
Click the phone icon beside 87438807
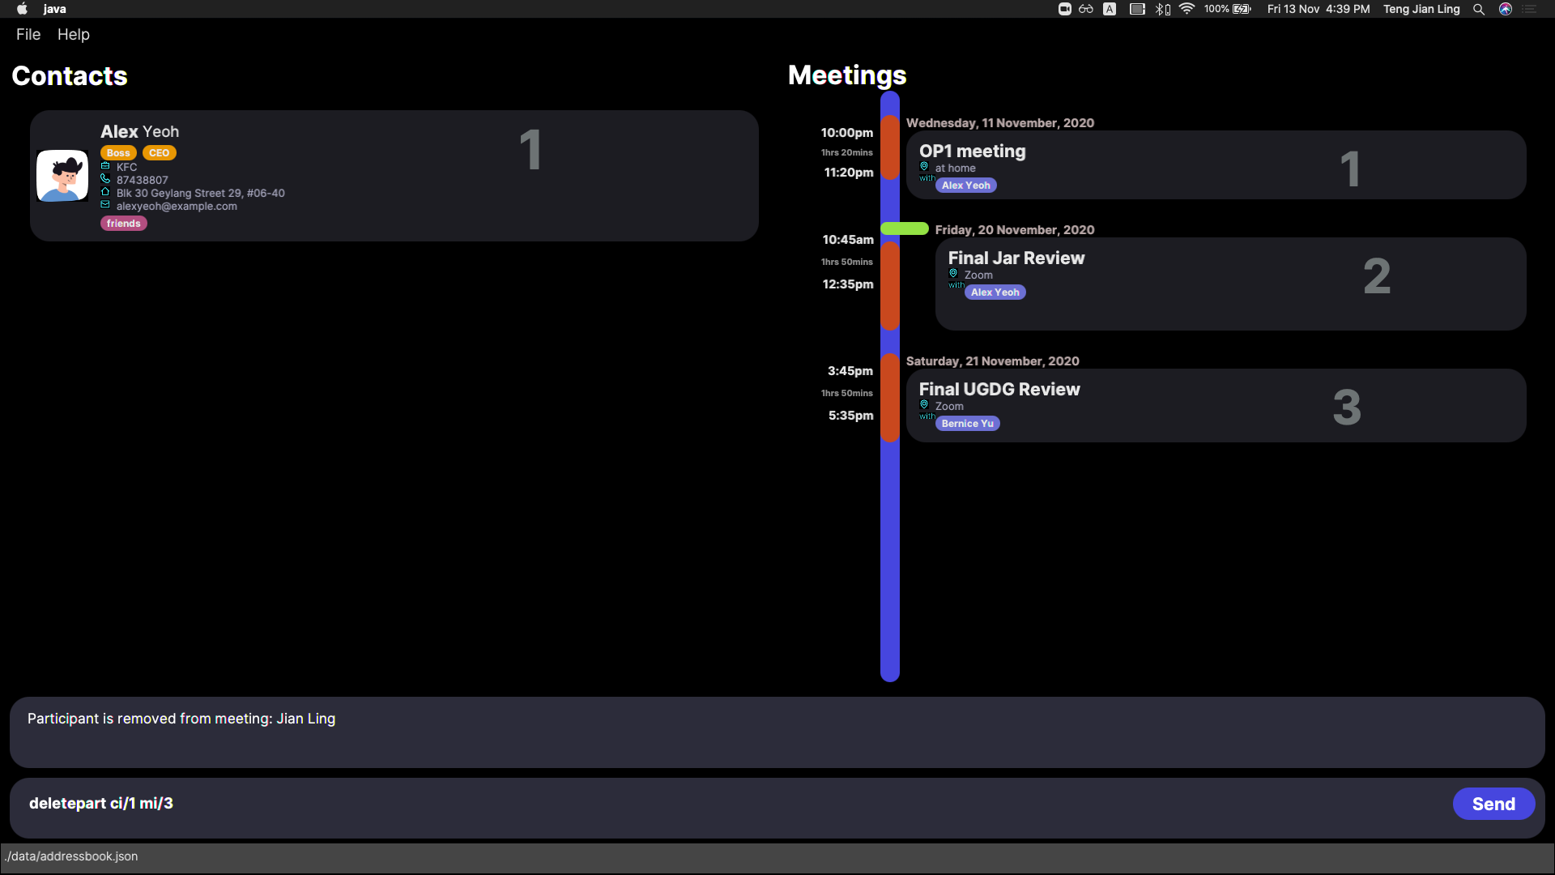click(x=105, y=179)
